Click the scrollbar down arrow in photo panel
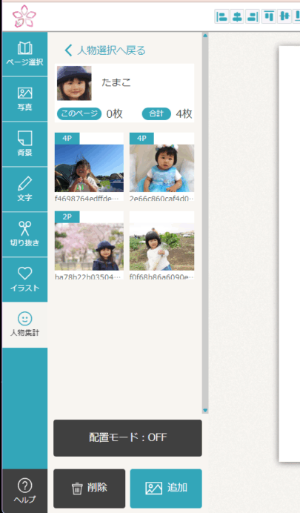 [x=205, y=410]
